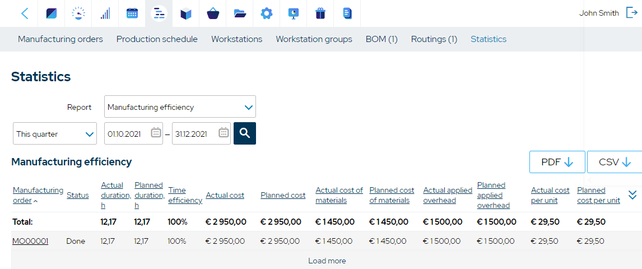Open the start date calendar picker
Screen dimensions: 642x269
point(156,133)
